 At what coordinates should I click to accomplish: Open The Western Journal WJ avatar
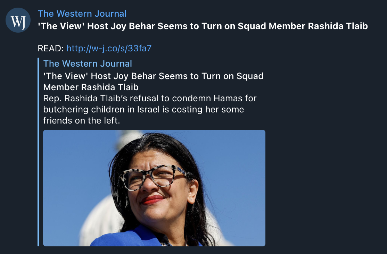point(18,20)
